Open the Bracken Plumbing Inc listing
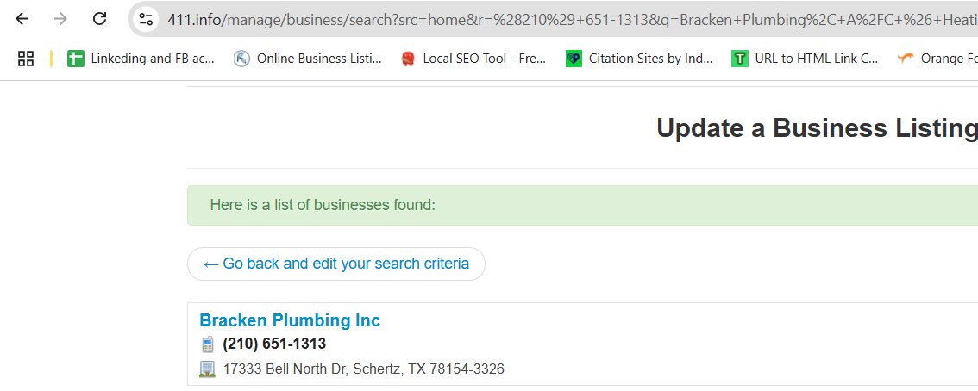The height and width of the screenshot is (391, 978). click(290, 320)
